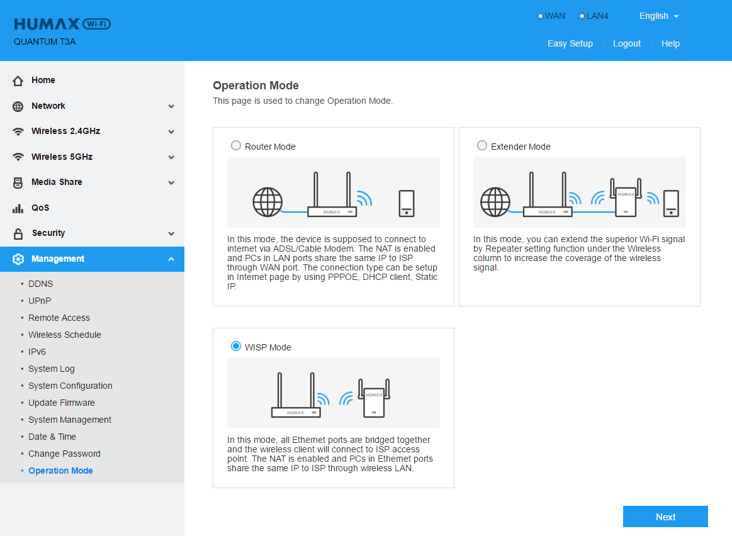Click the Wireless 5GHz Wi-Fi icon
Viewport: 732px width, 536px height.
tap(18, 157)
